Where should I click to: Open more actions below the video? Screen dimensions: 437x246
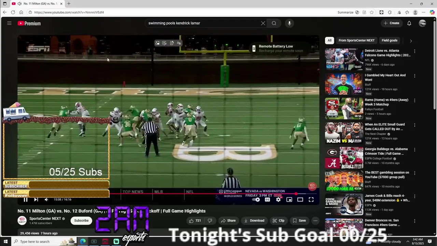pos(315,221)
